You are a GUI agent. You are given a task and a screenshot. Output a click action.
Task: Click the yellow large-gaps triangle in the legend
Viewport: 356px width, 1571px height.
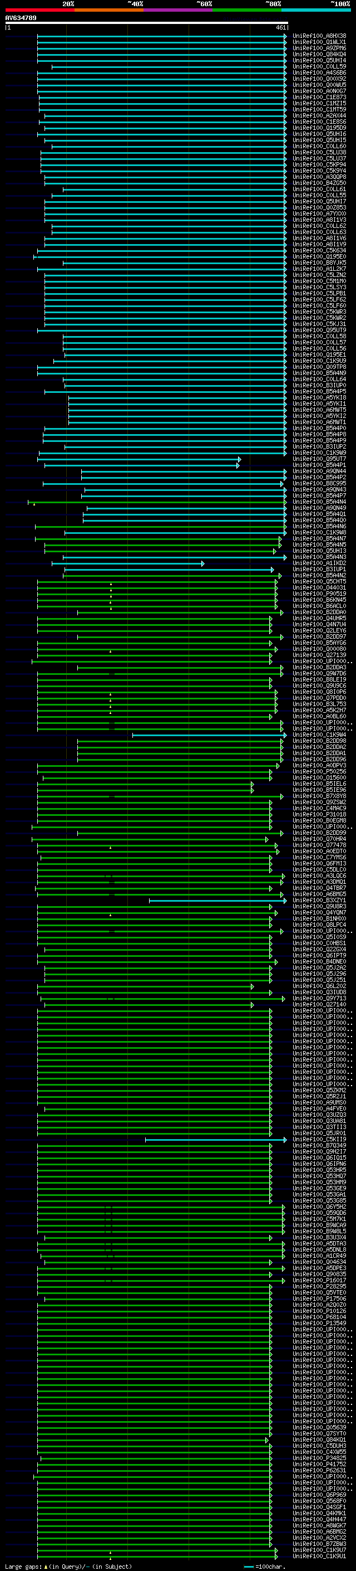46,1566
